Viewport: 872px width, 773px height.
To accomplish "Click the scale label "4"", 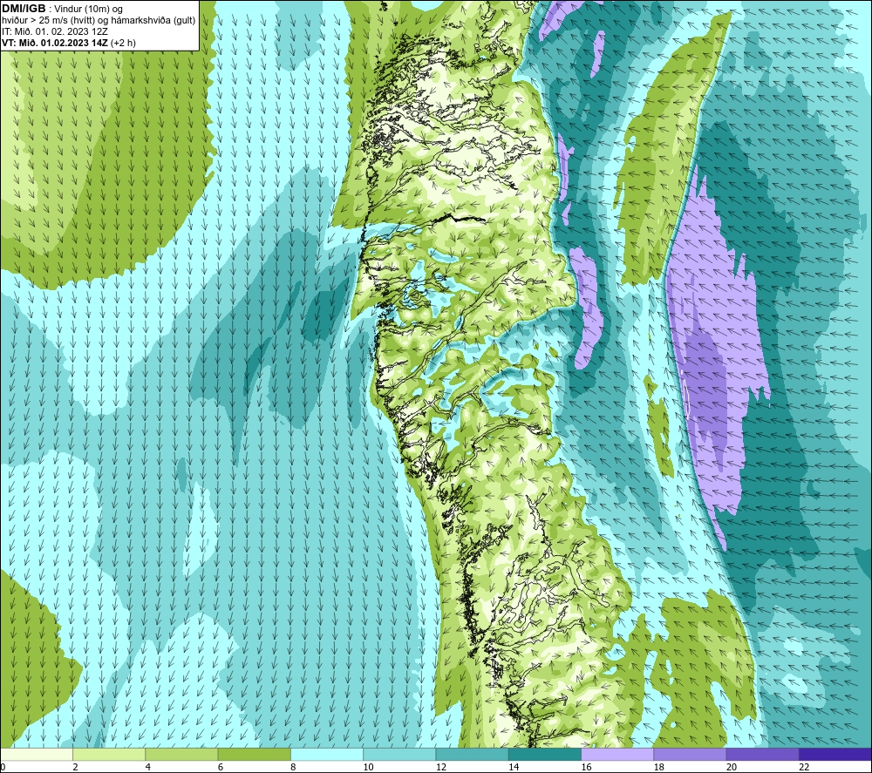I will pos(148,767).
